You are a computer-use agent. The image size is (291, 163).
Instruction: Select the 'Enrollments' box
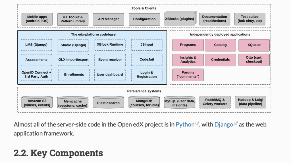[74, 75]
